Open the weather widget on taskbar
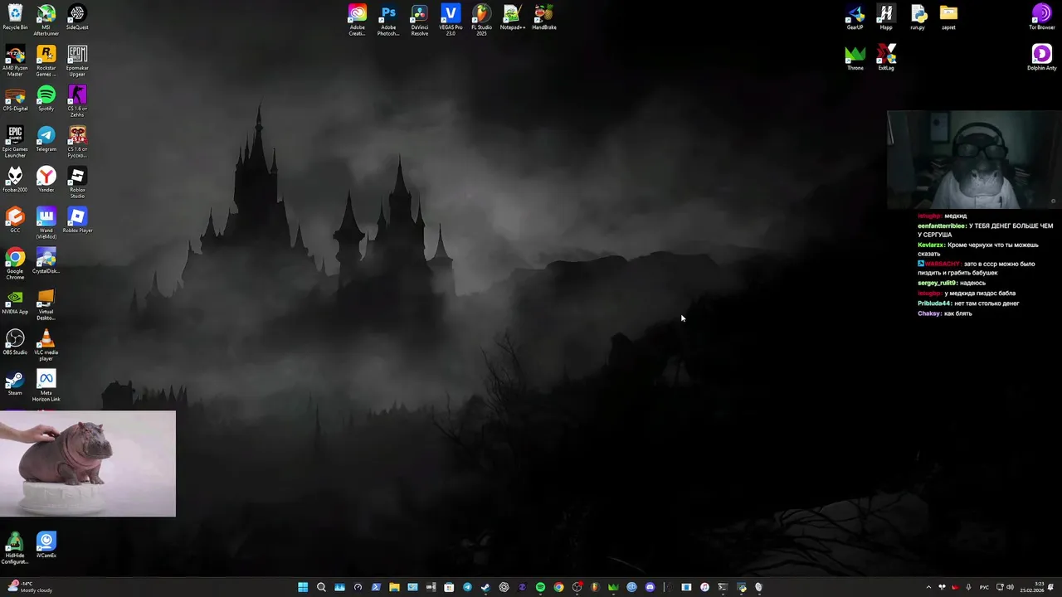The image size is (1062, 597). [x=30, y=587]
